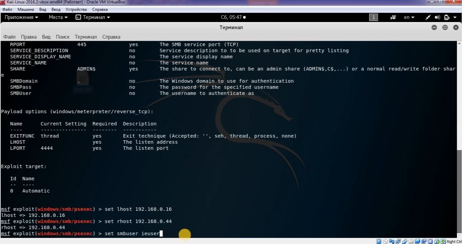Screen dimensions: 462x244
Task: Open the terminal's Вид menu
Action: pos(46,37)
